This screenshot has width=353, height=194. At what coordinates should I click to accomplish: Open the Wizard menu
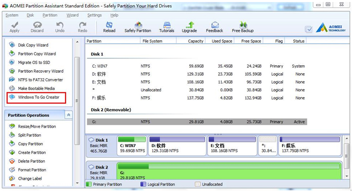point(73,15)
